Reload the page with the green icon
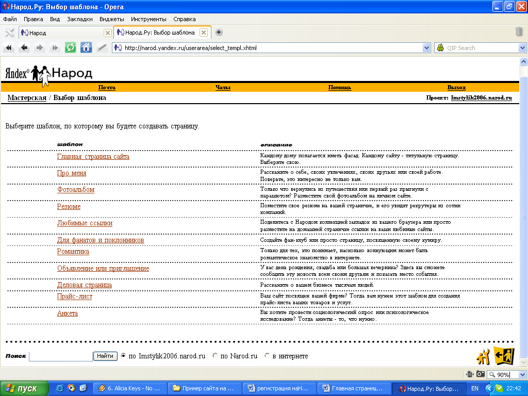Screen dimensions: 528x396 pyautogui.click(x=70, y=47)
